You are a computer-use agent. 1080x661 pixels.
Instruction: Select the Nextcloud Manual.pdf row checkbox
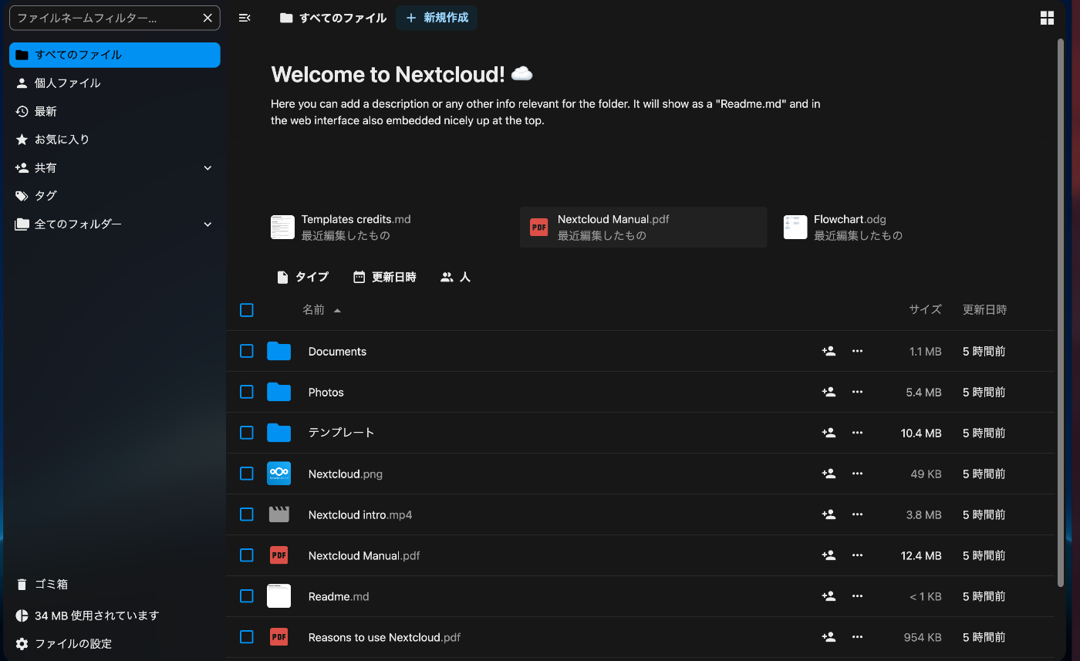tap(247, 555)
